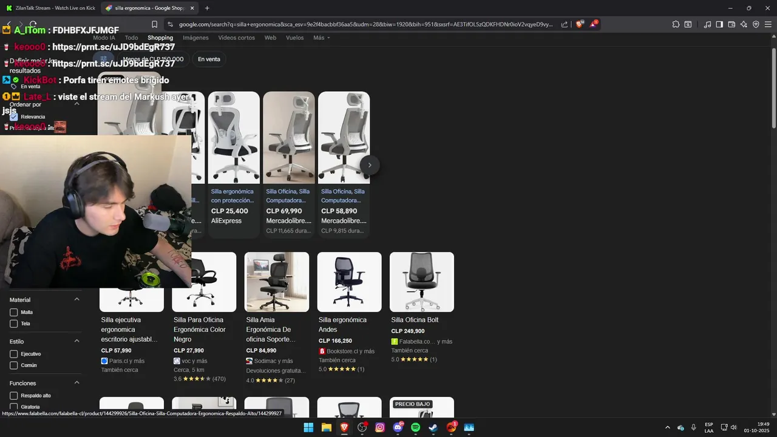This screenshot has width=777, height=437.
Task: Open Discord from the taskbar
Action: click(398, 427)
